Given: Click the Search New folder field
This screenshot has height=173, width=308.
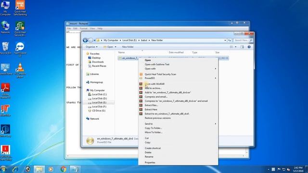Looking at the screenshot, I should tap(243, 40).
